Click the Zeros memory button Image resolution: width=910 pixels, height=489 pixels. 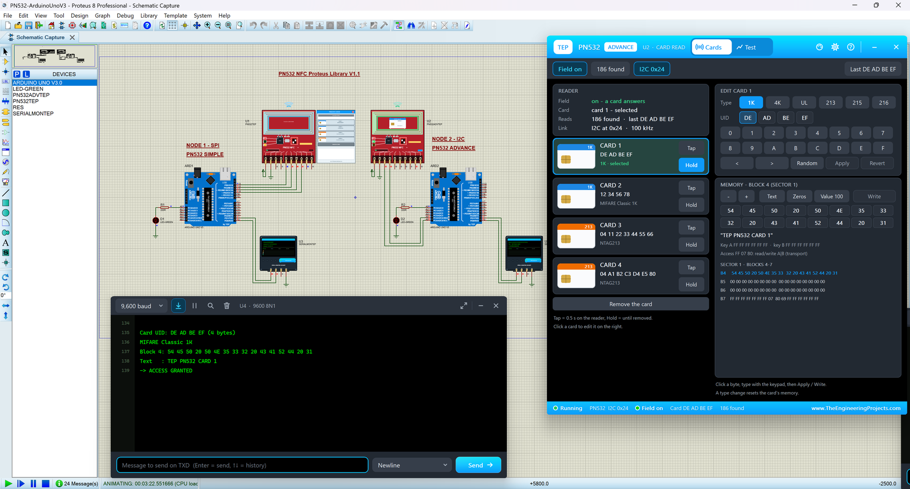click(799, 197)
